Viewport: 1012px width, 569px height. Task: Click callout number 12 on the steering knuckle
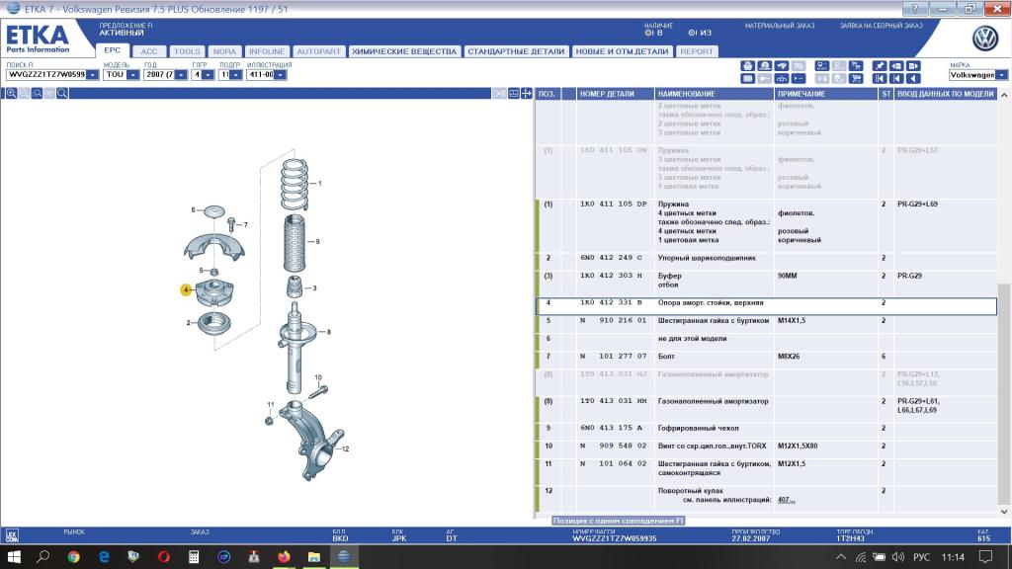click(345, 449)
